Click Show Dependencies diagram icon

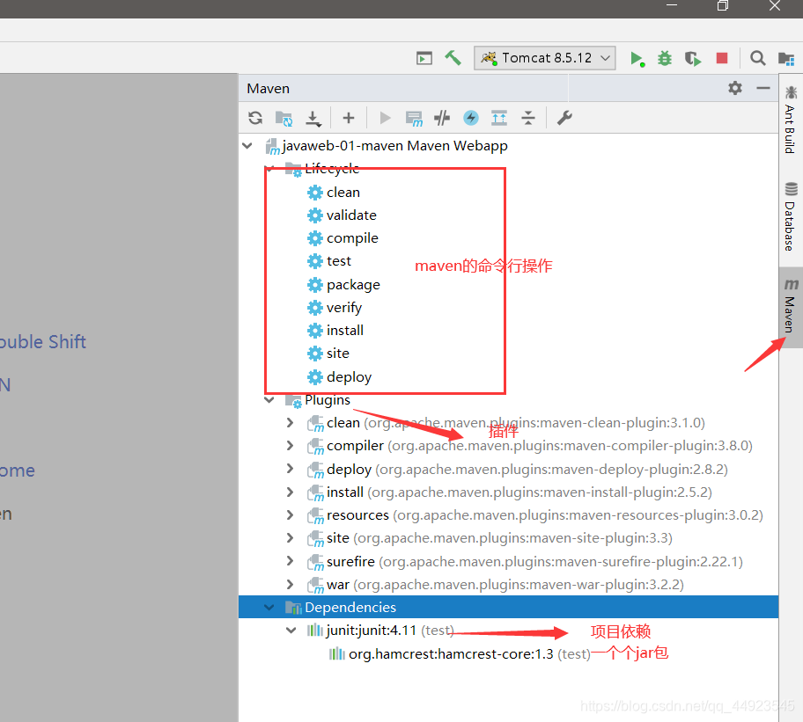point(499,118)
